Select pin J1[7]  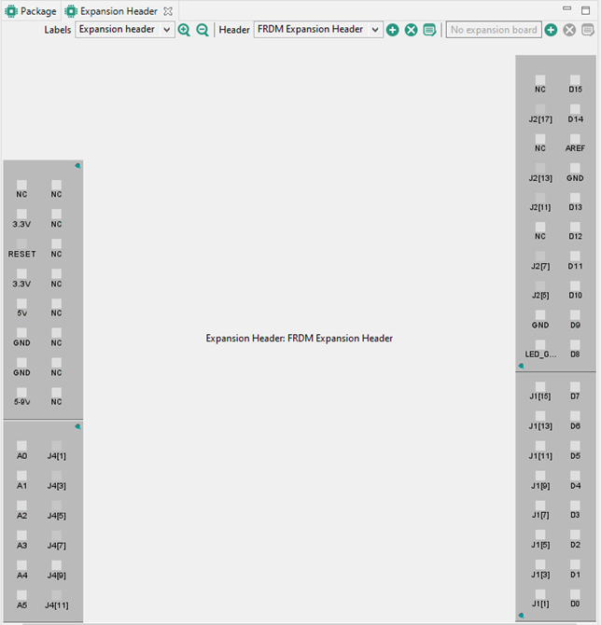[x=540, y=506]
